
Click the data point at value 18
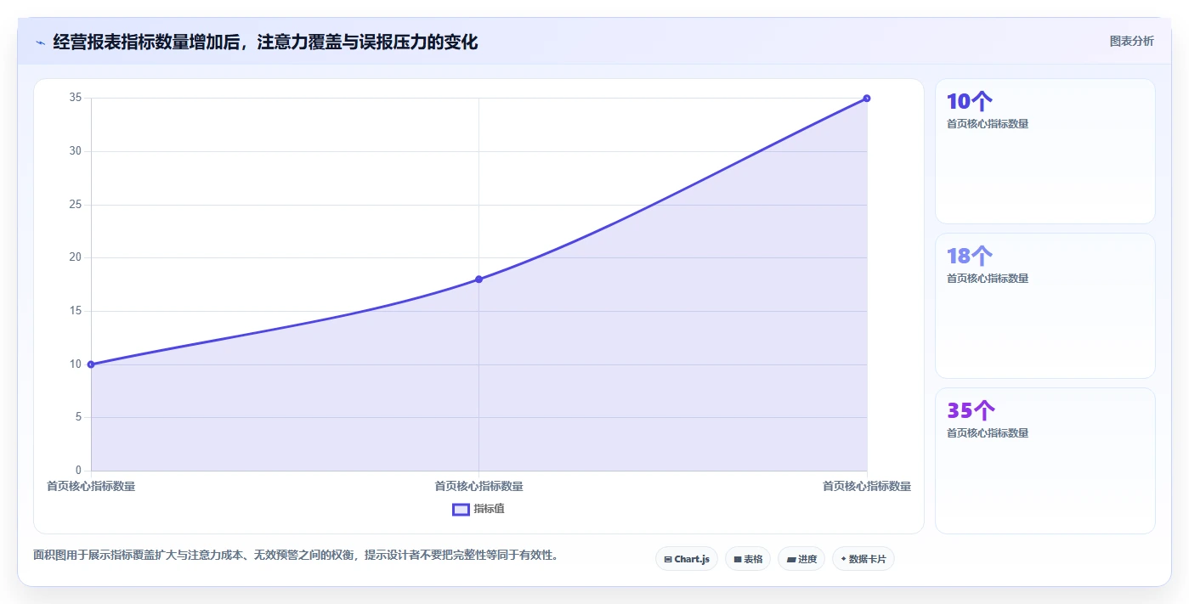pyautogui.click(x=478, y=279)
